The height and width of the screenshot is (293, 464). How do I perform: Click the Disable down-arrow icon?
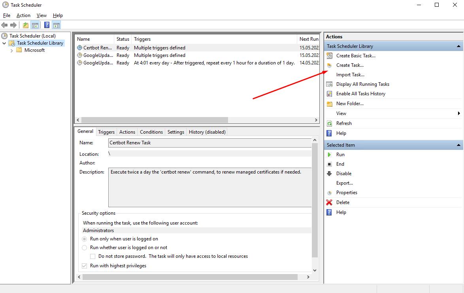(x=329, y=174)
